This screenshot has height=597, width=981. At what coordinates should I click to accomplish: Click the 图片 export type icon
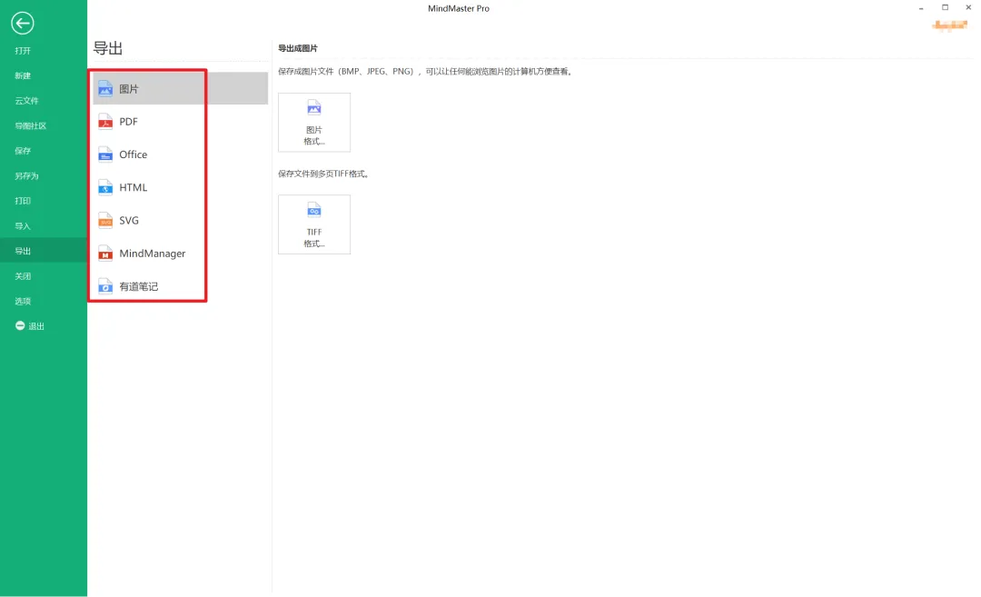click(105, 89)
